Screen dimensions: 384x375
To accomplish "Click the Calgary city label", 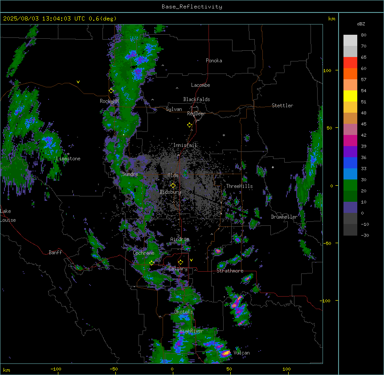I will (178, 269).
